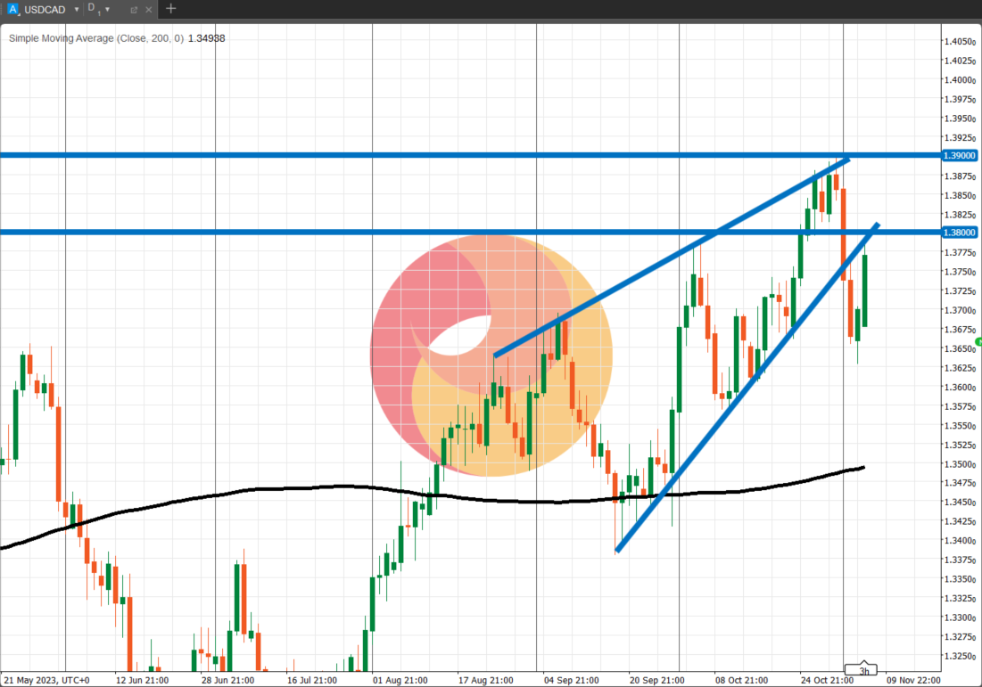Click the '20 Sep 21:00' time label
Viewport: 982px width, 687px height.
click(x=657, y=680)
